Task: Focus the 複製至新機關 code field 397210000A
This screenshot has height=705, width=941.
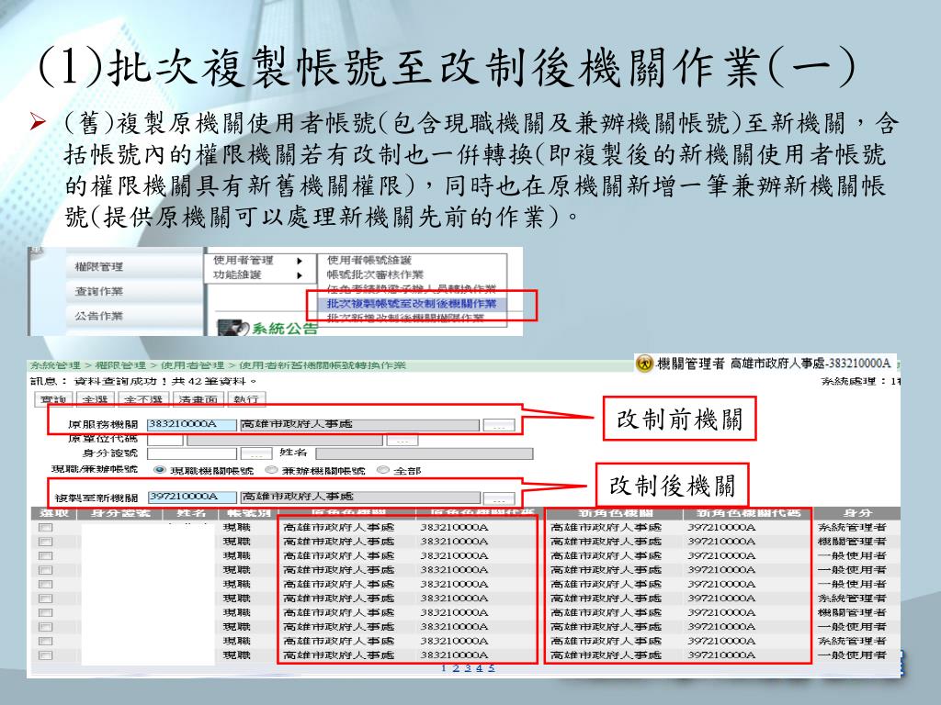Action: (x=192, y=497)
